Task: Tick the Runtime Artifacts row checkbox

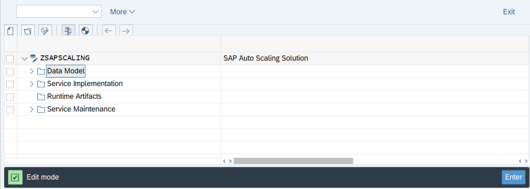Action: (x=10, y=97)
